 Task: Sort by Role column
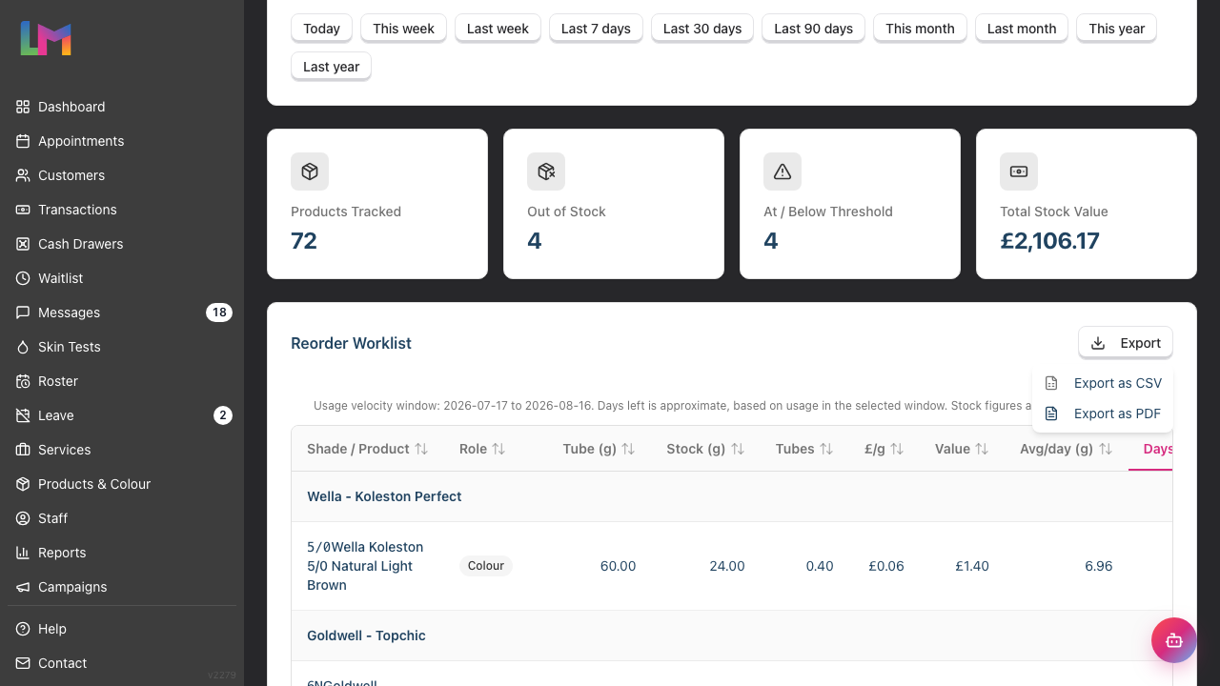click(481, 449)
